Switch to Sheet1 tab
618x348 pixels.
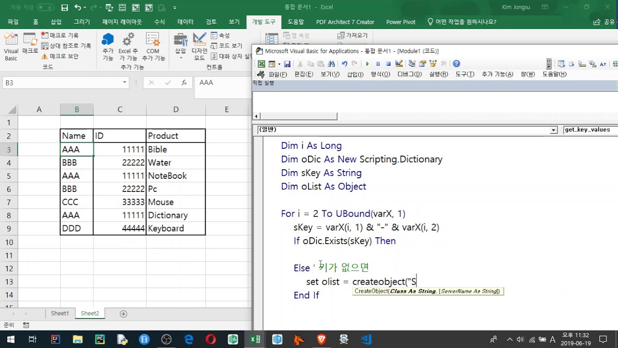click(x=60, y=314)
